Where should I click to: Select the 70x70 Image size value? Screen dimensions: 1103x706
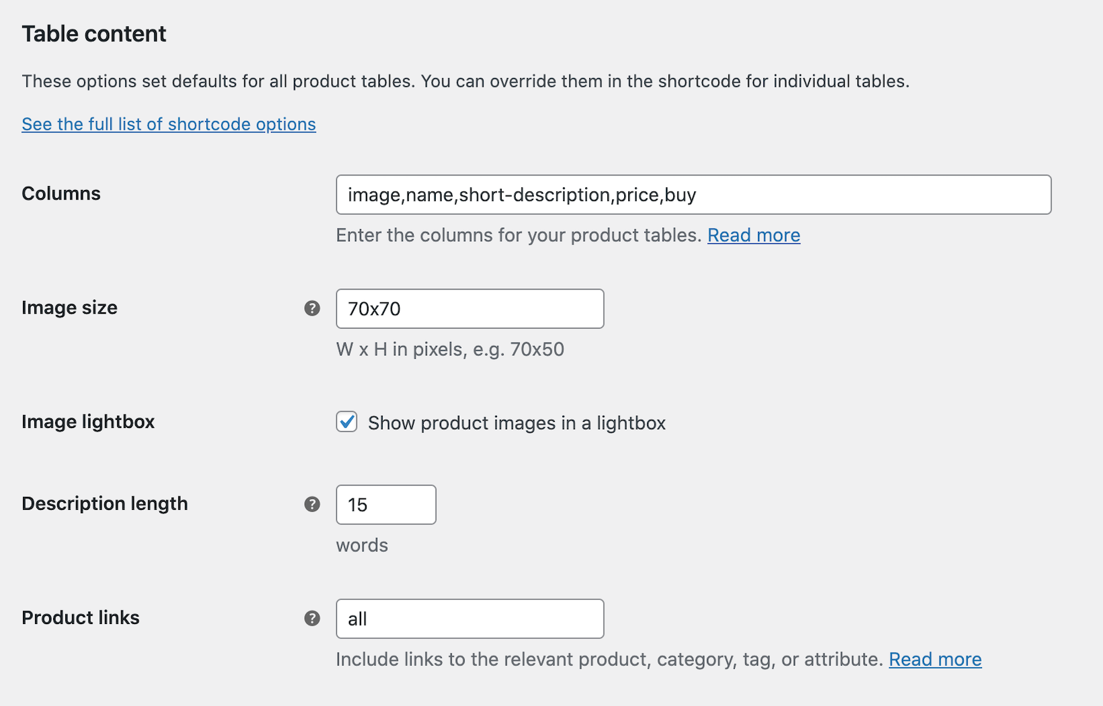469,308
